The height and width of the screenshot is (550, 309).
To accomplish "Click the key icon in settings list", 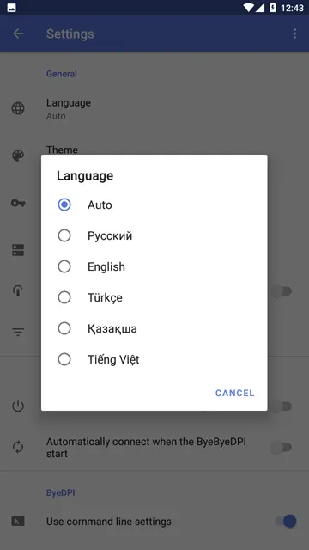I will coord(18,203).
